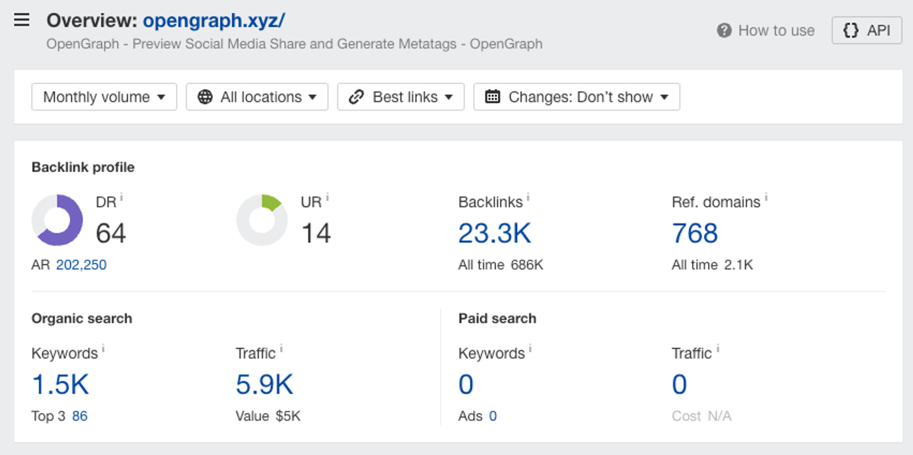Click the All time 2.1K domains text

click(x=712, y=265)
